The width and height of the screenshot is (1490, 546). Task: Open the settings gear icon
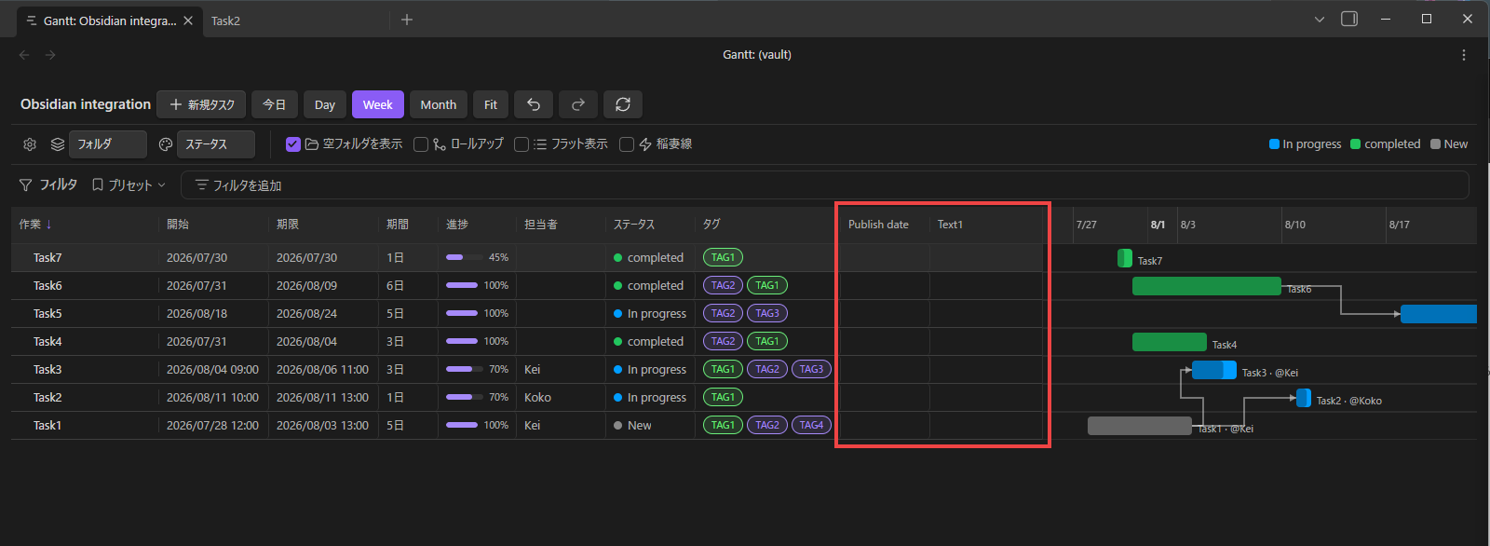click(x=30, y=144)
